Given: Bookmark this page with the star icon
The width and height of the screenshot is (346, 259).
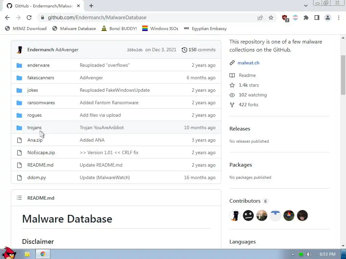Looking at the screenshot, I should point(271,18).
